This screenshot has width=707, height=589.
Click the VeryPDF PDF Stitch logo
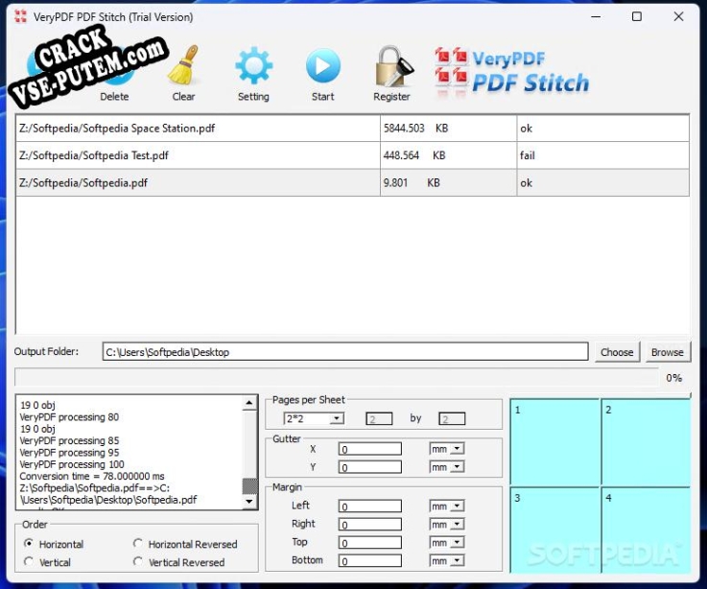511,72
